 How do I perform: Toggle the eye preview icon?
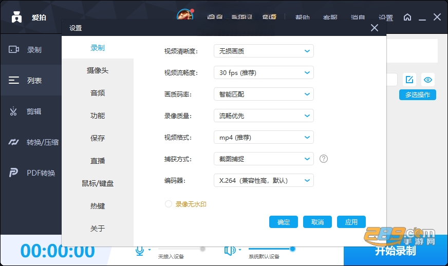(428, 80)
